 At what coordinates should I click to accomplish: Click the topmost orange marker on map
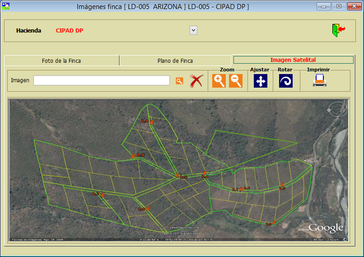(152, 121)
